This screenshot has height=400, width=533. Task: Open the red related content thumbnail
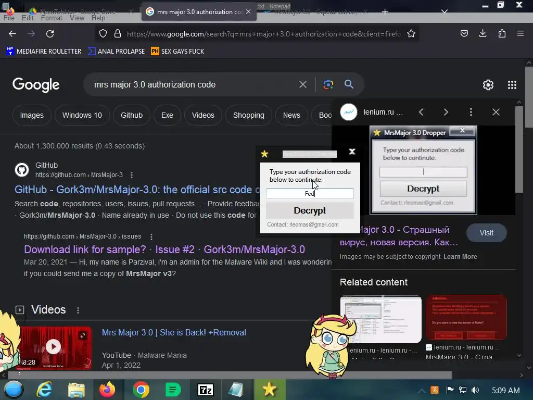(466, 317)
